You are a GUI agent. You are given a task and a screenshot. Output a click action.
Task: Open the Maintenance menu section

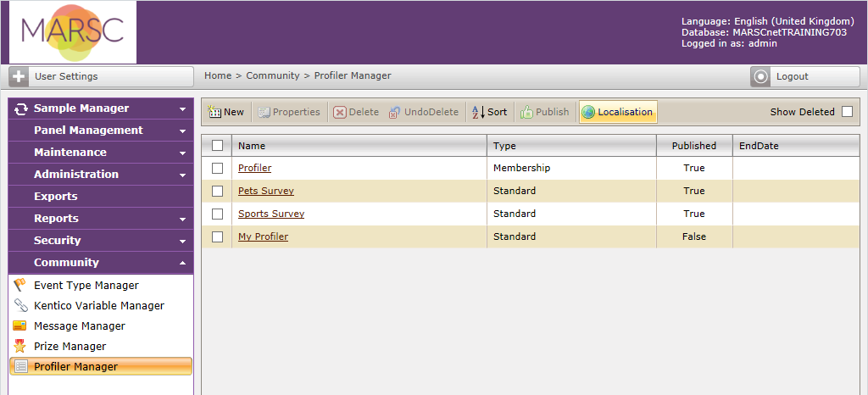click(x=102, y=152)
